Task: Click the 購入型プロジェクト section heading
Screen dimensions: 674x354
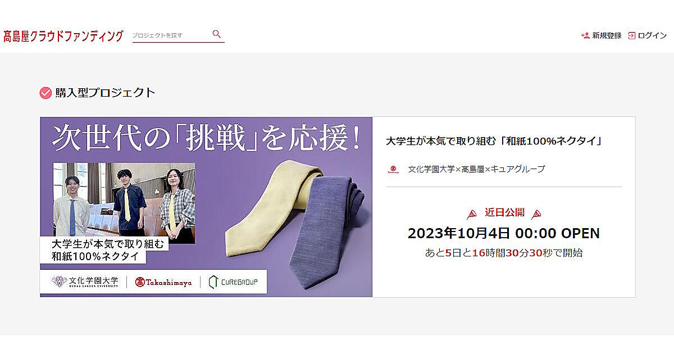Action: tap(105, 93)
